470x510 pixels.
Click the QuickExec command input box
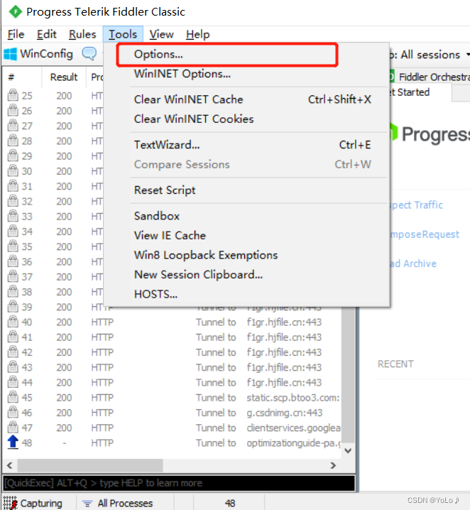click(x=177, y=483)
